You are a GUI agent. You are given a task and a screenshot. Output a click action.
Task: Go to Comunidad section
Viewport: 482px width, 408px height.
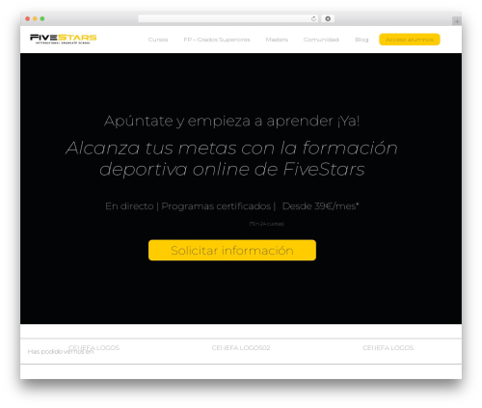click(x=321, y=40)
